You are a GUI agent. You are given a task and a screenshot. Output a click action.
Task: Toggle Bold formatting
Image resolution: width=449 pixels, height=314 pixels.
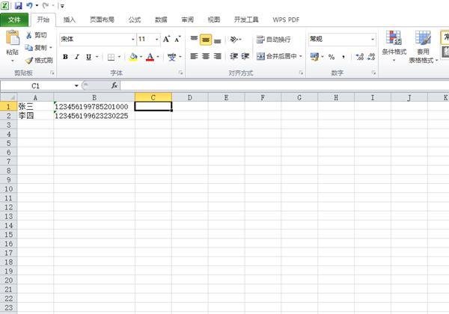coord(65,57)
